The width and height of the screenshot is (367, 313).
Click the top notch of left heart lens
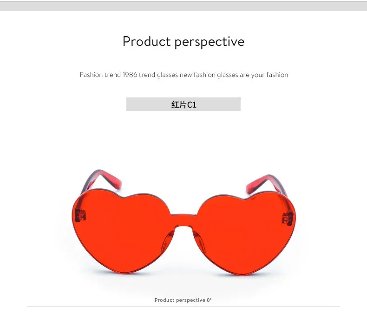tap(124, 196)
